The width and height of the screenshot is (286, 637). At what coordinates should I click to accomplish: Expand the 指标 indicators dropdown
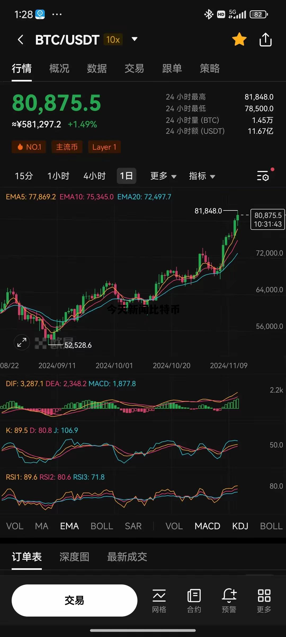pos(202,176)
